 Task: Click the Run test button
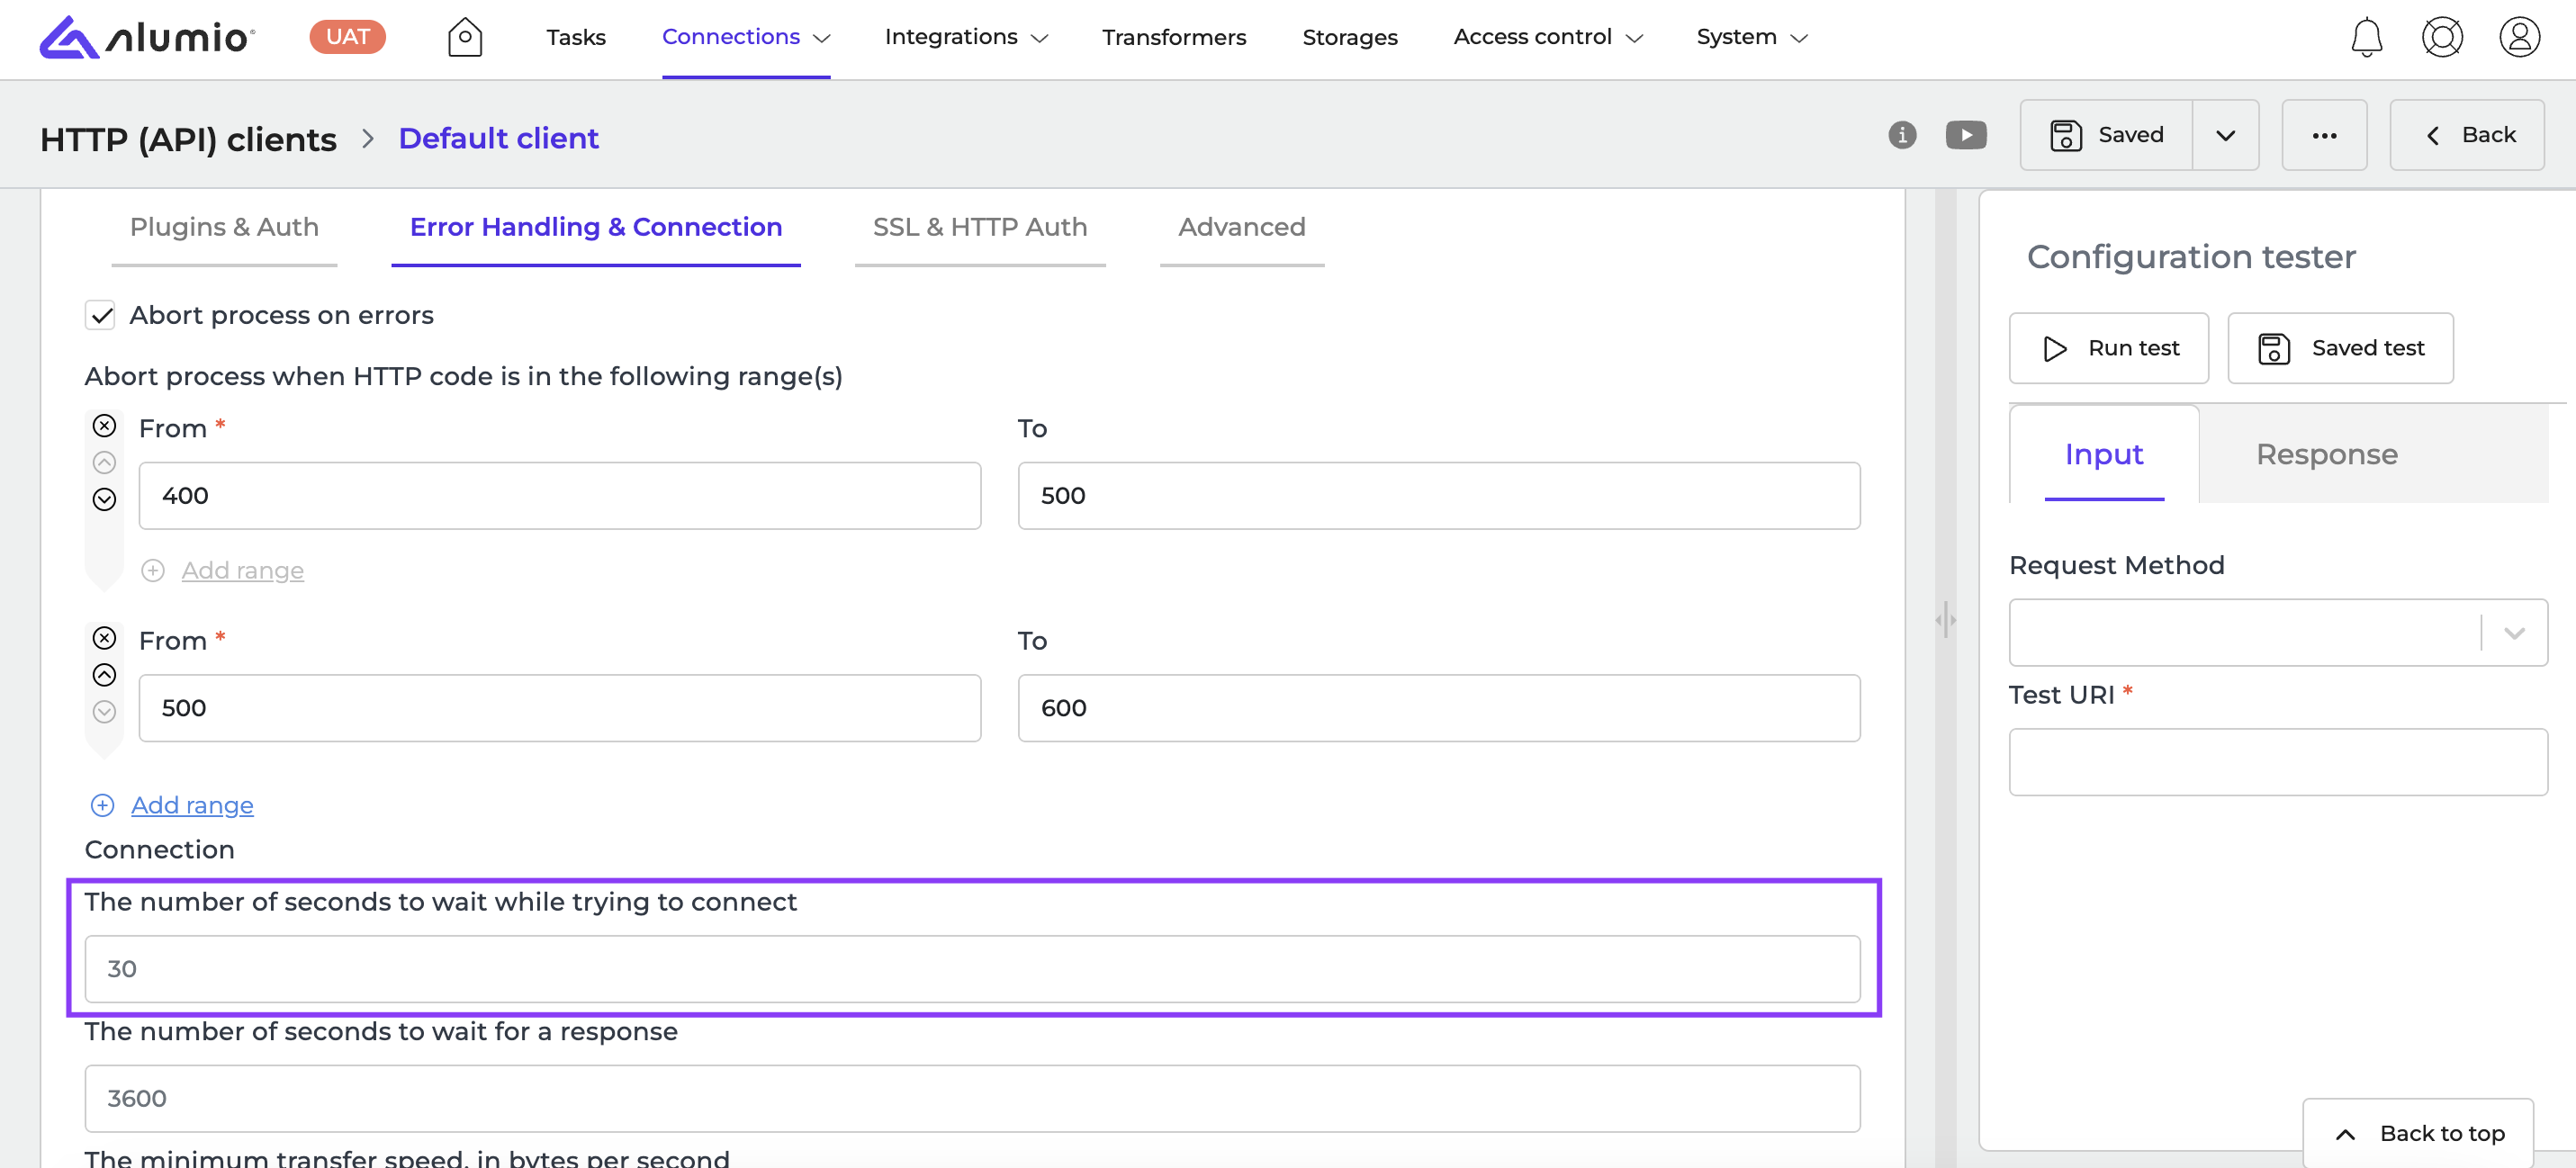tap(2108, 348)
